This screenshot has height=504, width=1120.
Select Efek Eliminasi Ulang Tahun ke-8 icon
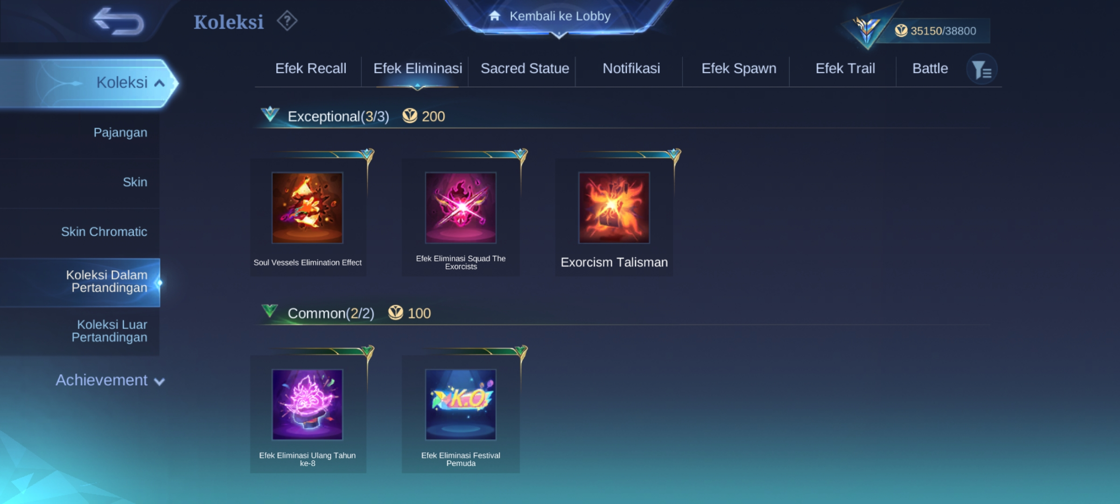tap(308, 405)
